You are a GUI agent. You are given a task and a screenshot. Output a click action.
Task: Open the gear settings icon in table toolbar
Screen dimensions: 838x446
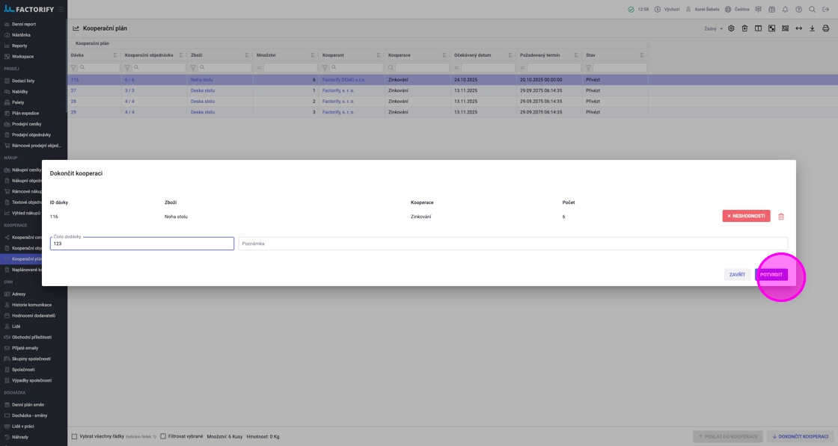tap(731, 28)
